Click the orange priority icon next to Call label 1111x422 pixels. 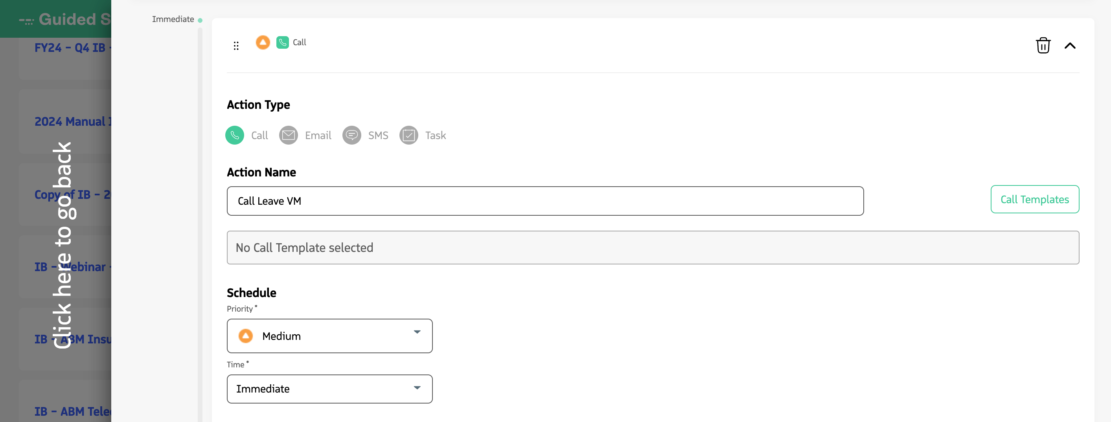tap(263, 42)
